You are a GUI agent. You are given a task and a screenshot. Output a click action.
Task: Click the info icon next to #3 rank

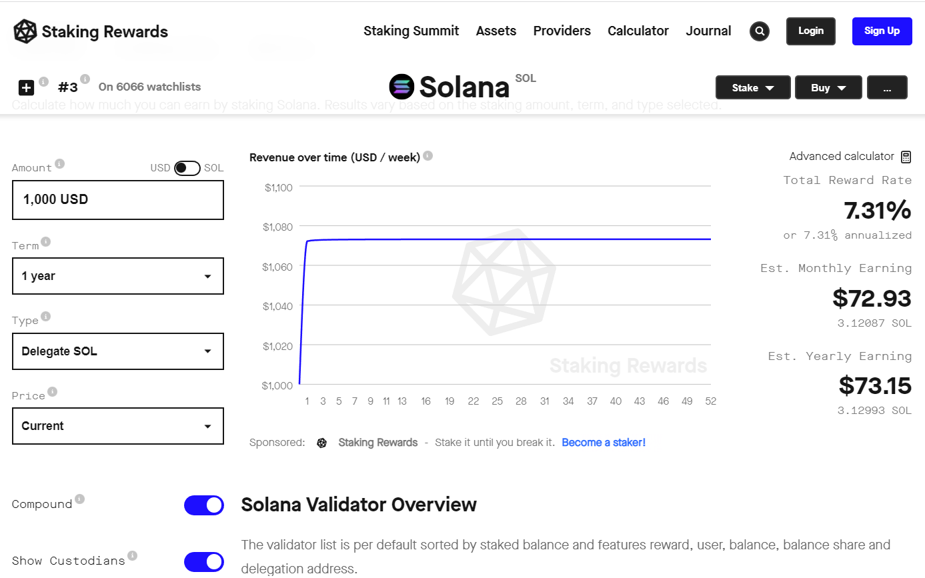(85, 79)
